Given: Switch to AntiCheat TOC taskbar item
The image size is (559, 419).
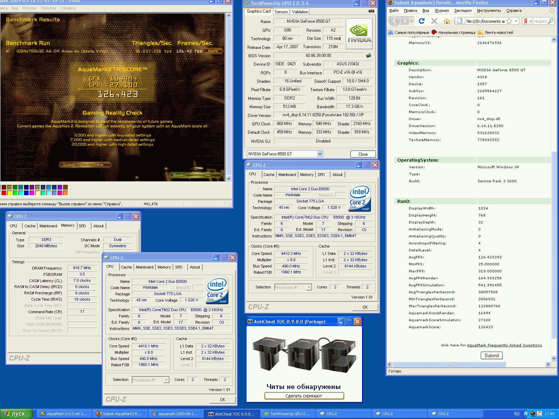Looking at the screenshot, I should 232,414.
